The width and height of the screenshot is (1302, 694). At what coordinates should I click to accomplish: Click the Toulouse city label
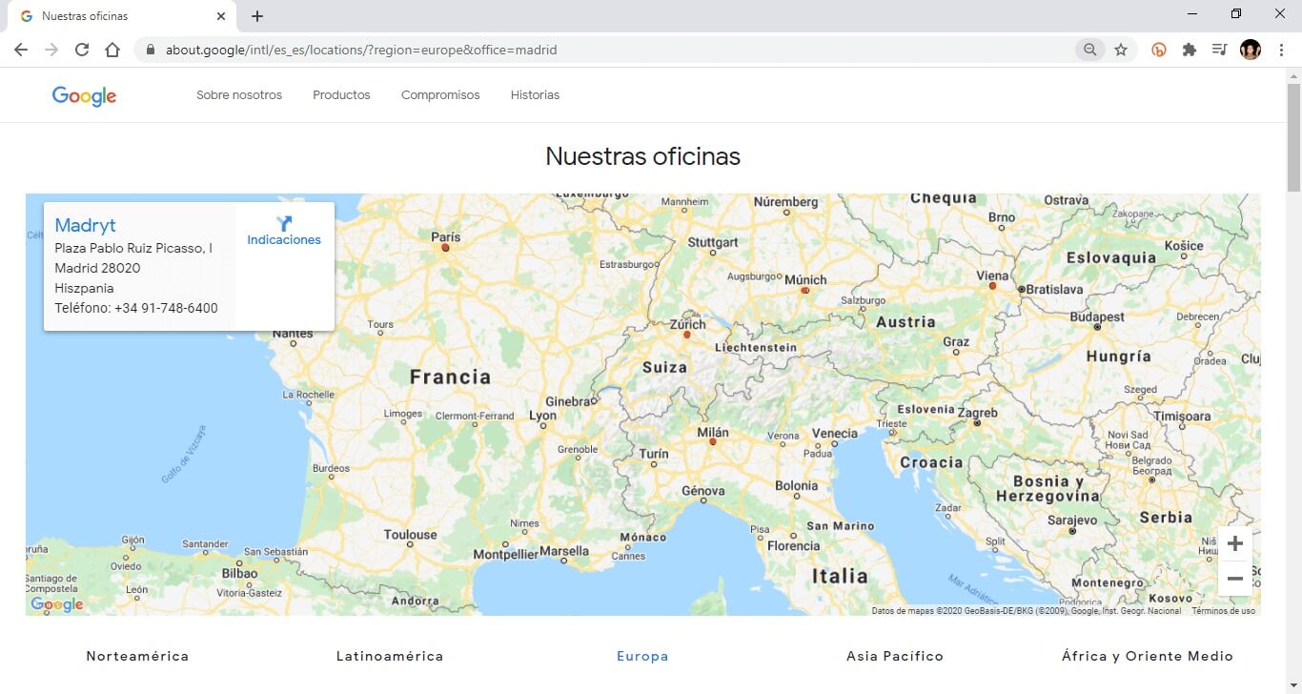coord(410,535)
